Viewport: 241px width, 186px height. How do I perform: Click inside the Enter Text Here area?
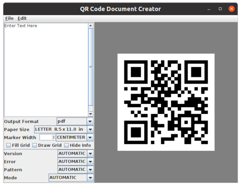tap(46, 70)
